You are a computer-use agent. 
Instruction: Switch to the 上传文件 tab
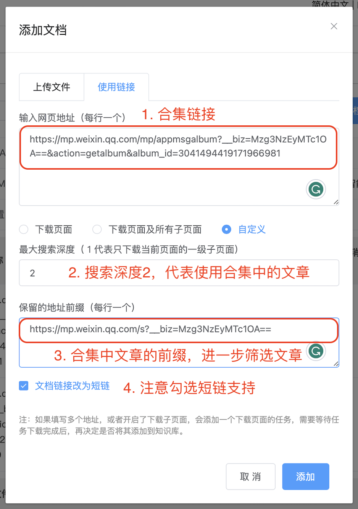click(x=52, y=87)
